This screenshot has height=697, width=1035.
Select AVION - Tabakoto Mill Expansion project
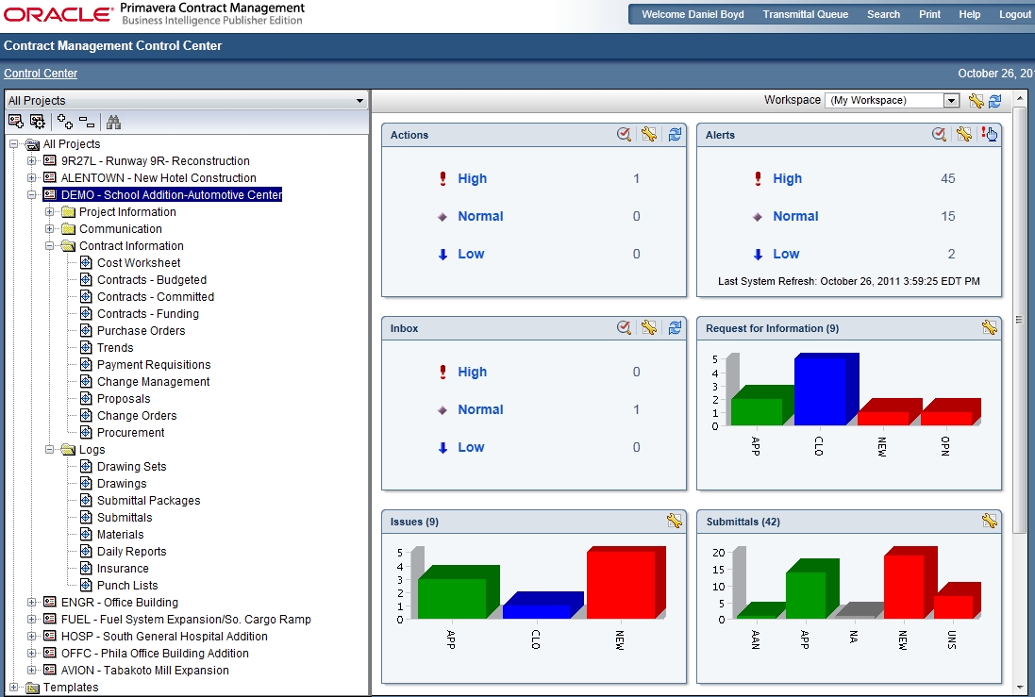(x=144, y=670)
